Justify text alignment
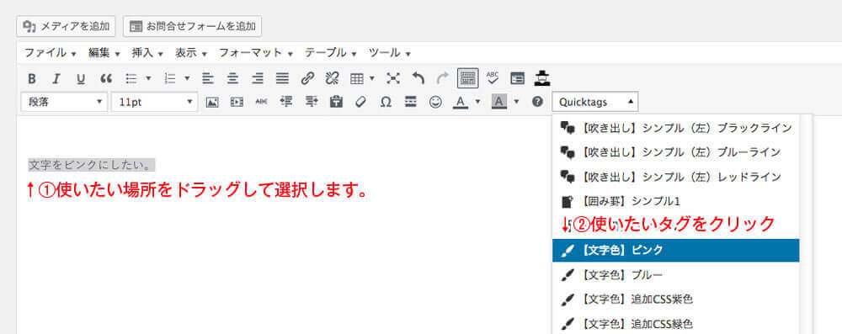Image resolution: width=842 pixels, height=334 pixels. tap(282, 78)
